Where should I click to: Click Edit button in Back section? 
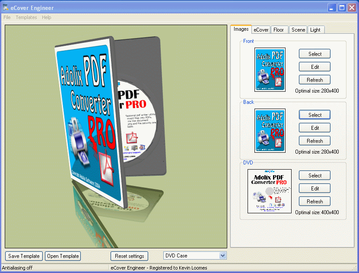[x=315, y=128]
